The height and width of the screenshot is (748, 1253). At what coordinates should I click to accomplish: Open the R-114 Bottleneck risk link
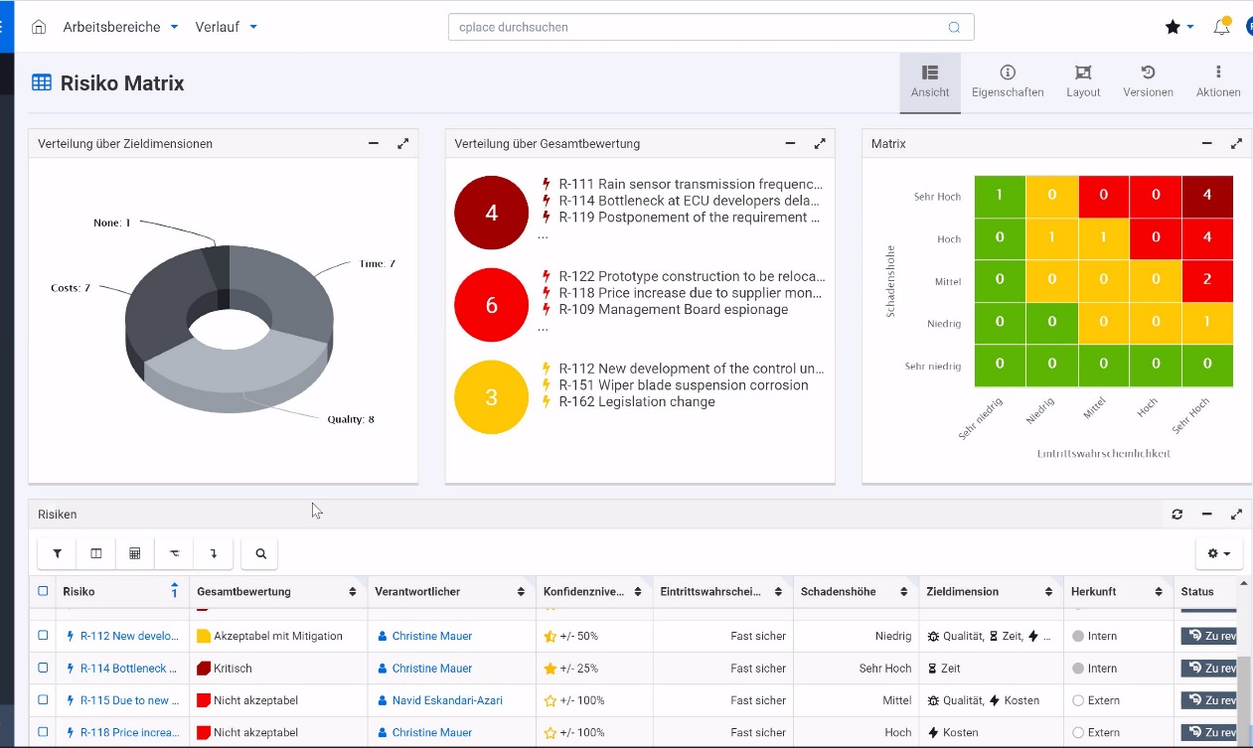coord(129,669)
